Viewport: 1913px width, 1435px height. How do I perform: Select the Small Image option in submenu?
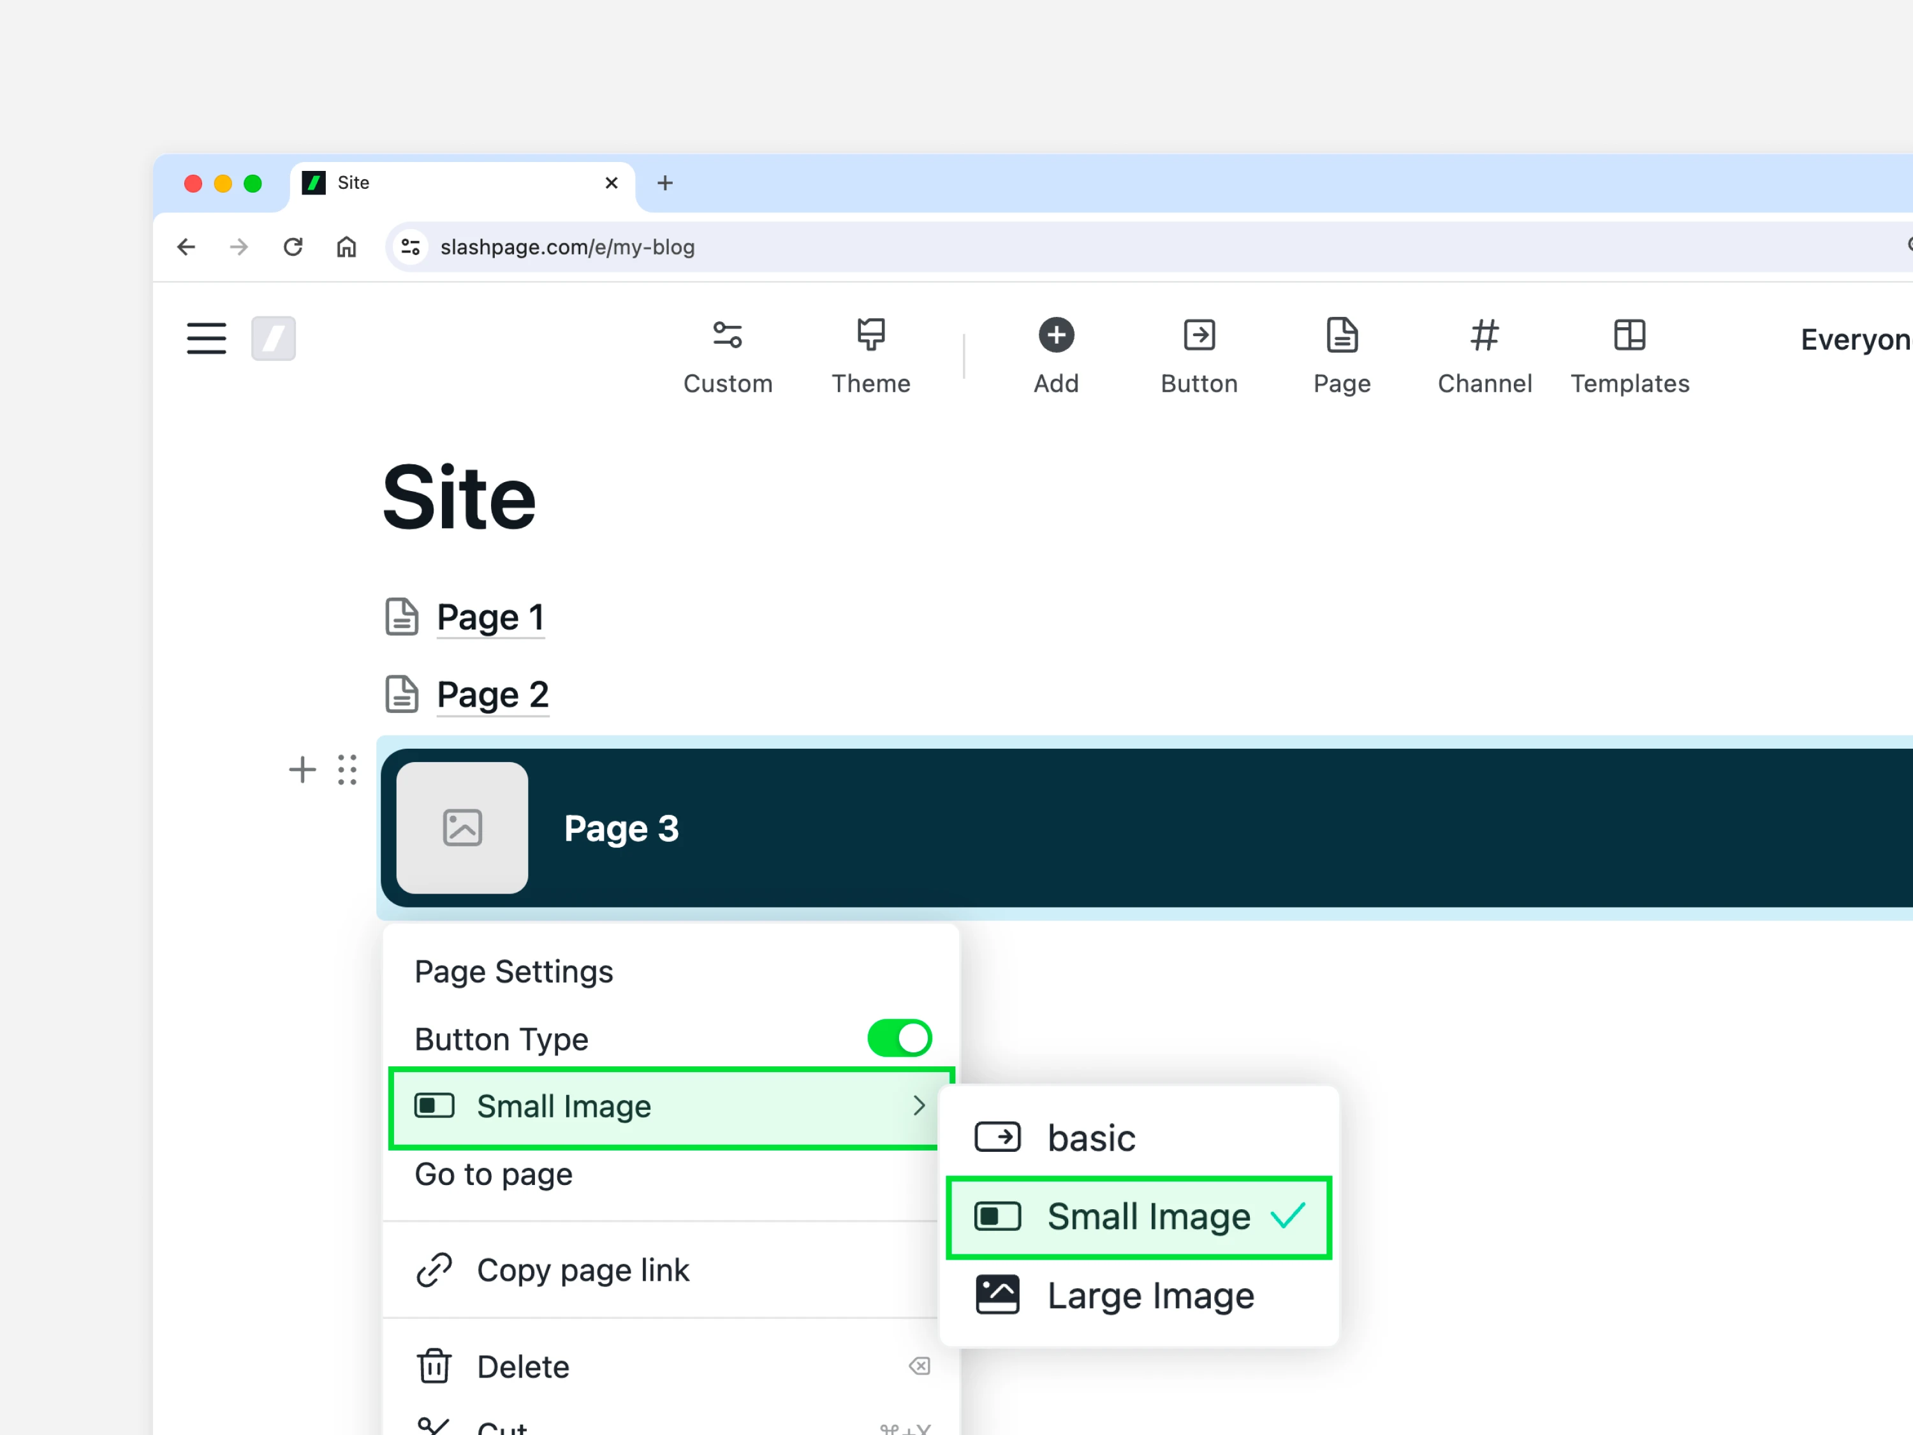click(1138, 1217)
